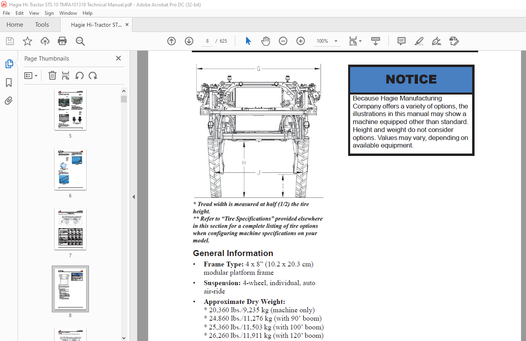
Task: Go to the next page arrow
Action: 189,41
